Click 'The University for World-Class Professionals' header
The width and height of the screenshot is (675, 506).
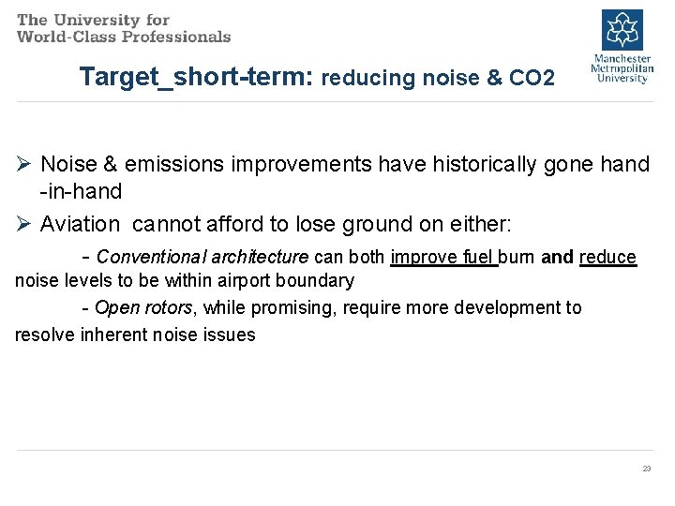click(x=124, y=28)
